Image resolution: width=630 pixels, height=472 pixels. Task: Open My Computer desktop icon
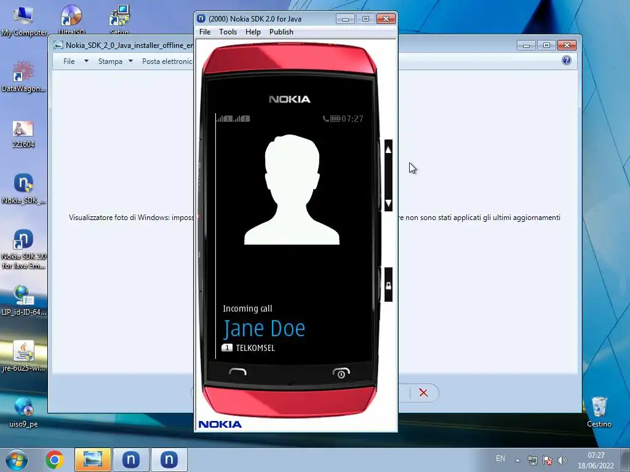click(x=23, y=22)
